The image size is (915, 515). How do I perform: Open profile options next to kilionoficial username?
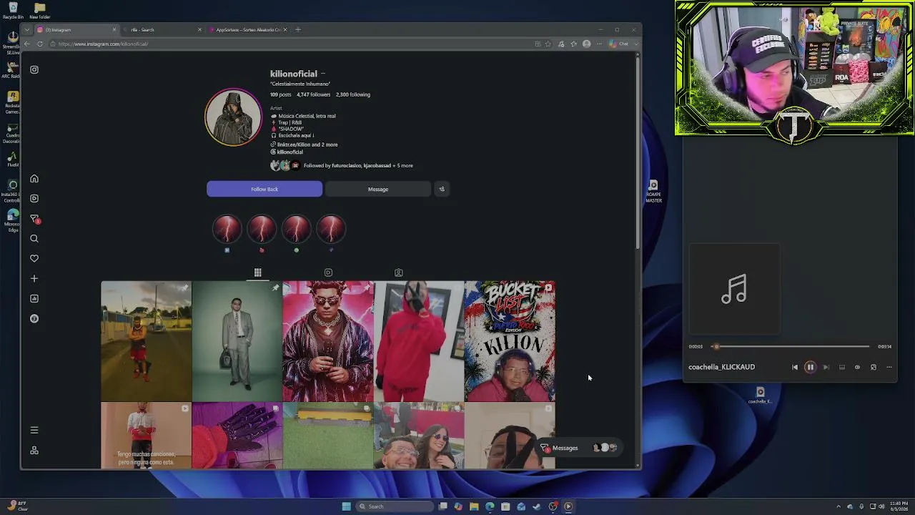pyautogui.click(x=323, y=74)
